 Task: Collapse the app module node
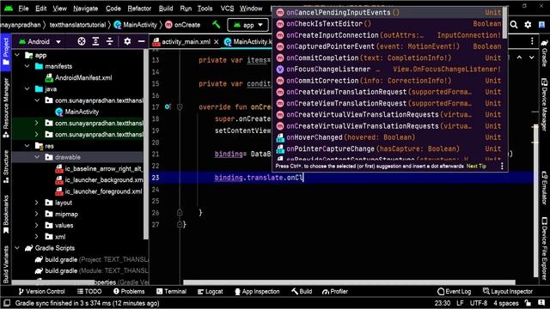pos(17,55)
